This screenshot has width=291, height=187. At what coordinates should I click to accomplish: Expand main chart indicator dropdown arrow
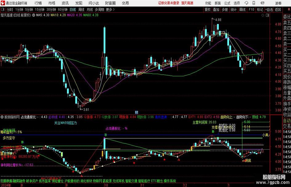click(34, 15)
